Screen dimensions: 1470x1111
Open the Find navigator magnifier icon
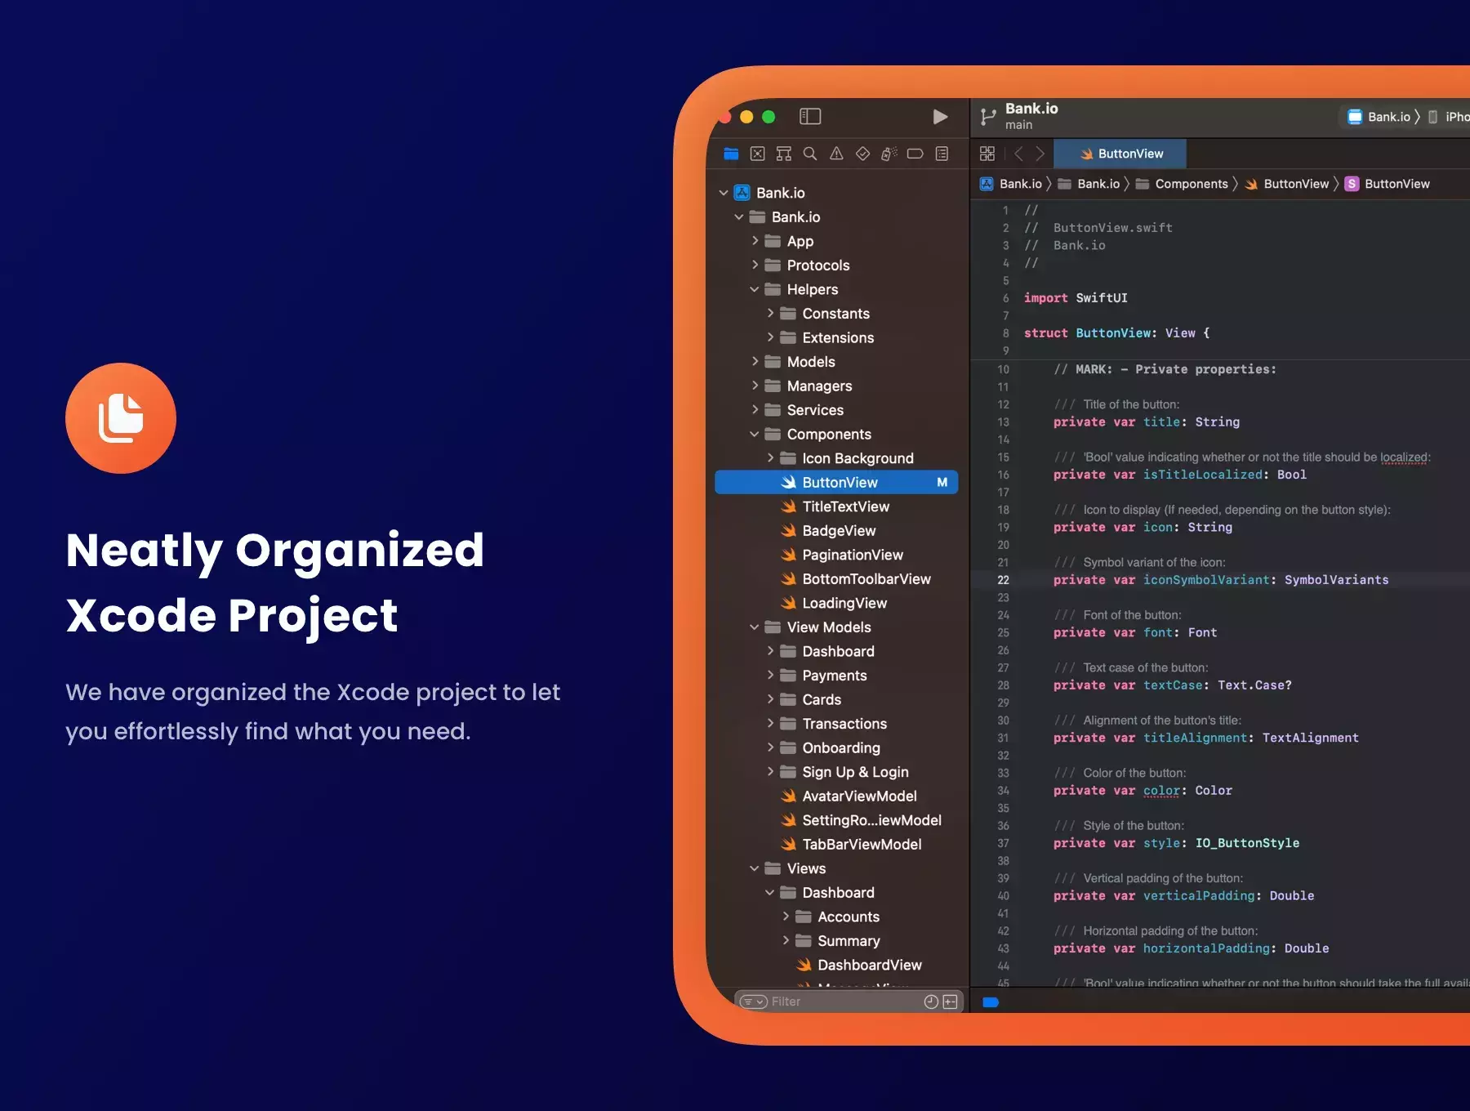[810, 154]
